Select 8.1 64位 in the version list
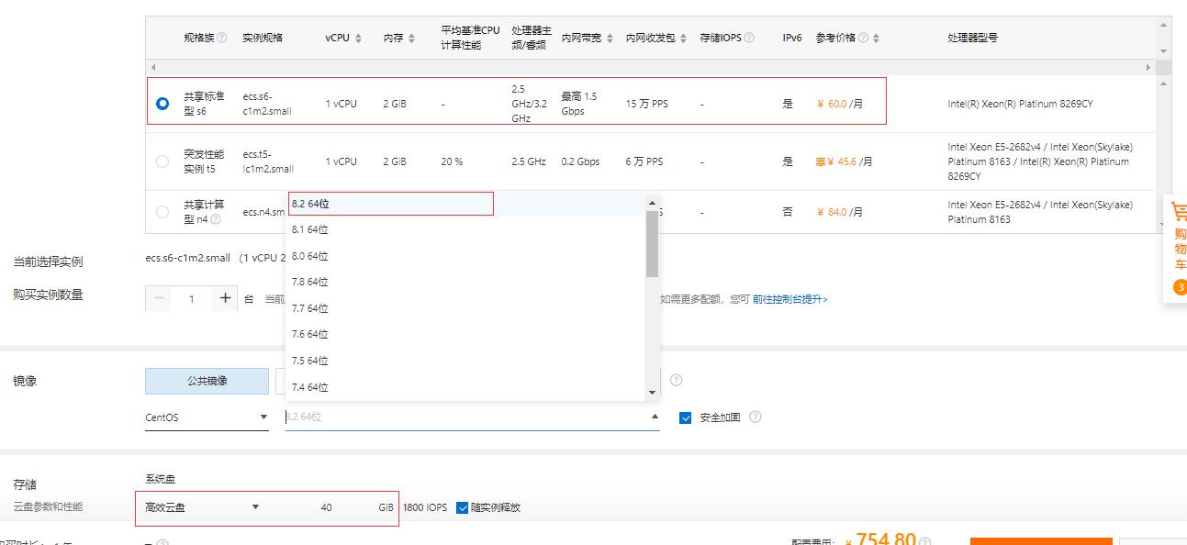Viewport: 1187px width, 545px height. pyautogui.click(x=309, y=229)
